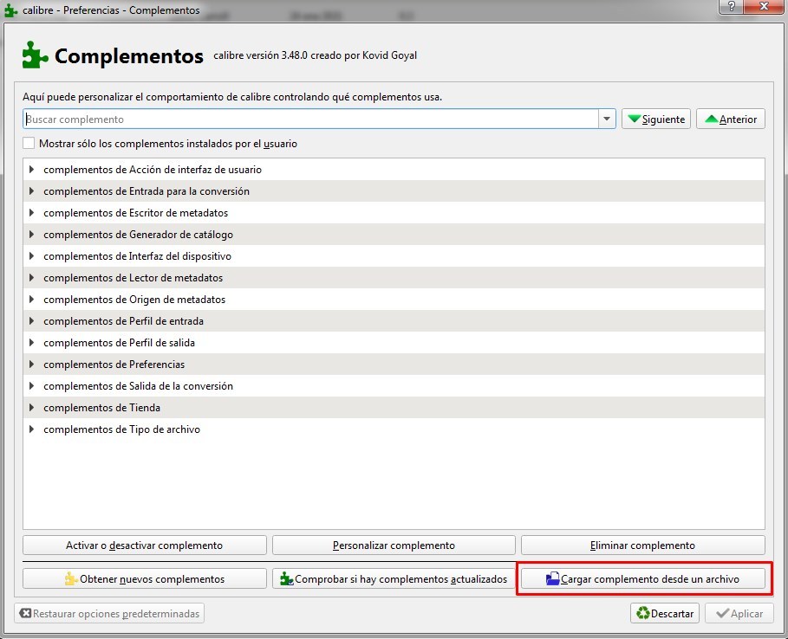
Task: Open the Buscar complemento dropdown arrow
Action: [x=607, y=119]
